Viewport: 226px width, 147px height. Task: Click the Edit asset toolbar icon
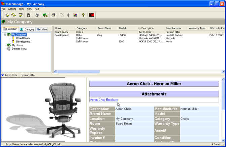click(14, 15)
